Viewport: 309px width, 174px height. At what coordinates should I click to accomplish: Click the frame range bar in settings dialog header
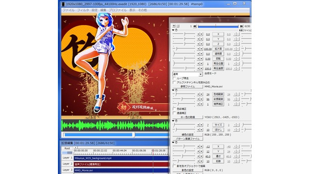click(x=218, y=26)
